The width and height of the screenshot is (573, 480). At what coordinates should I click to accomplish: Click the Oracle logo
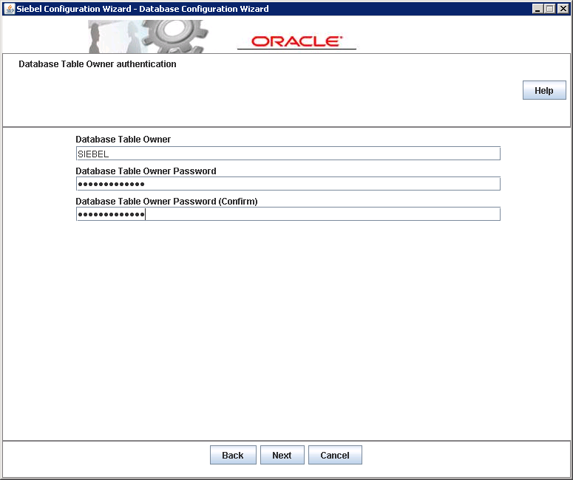pos(296,41)
